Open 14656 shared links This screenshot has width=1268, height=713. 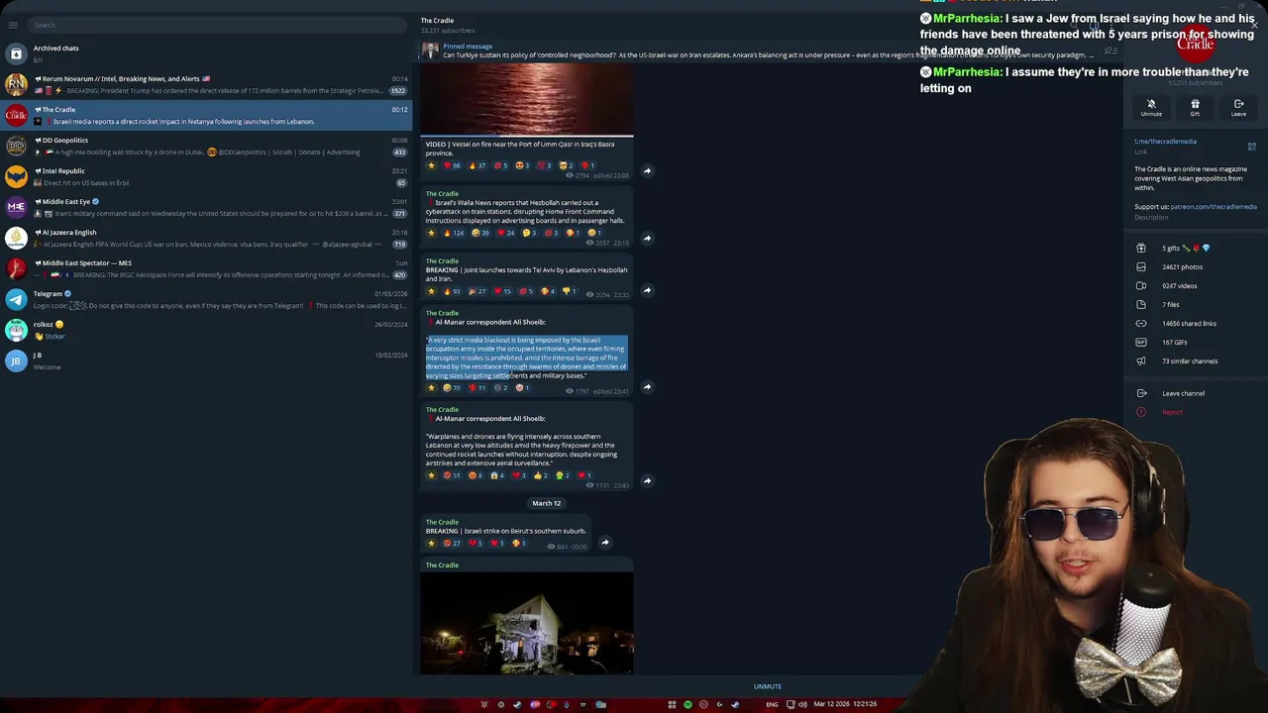point(1196,324)
